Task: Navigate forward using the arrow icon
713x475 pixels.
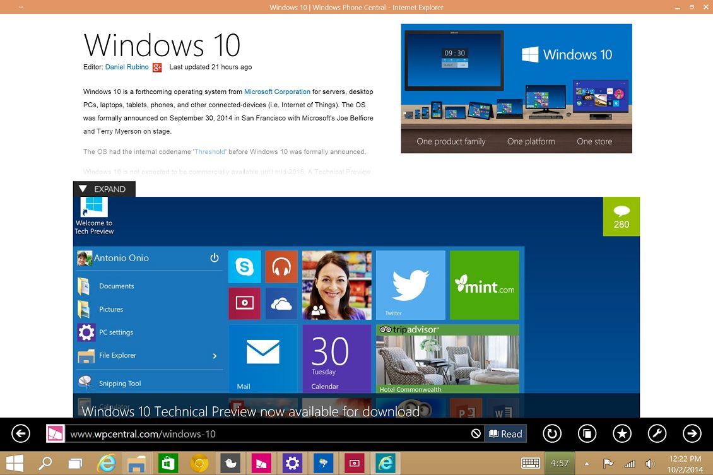Action: pos(692,433)
